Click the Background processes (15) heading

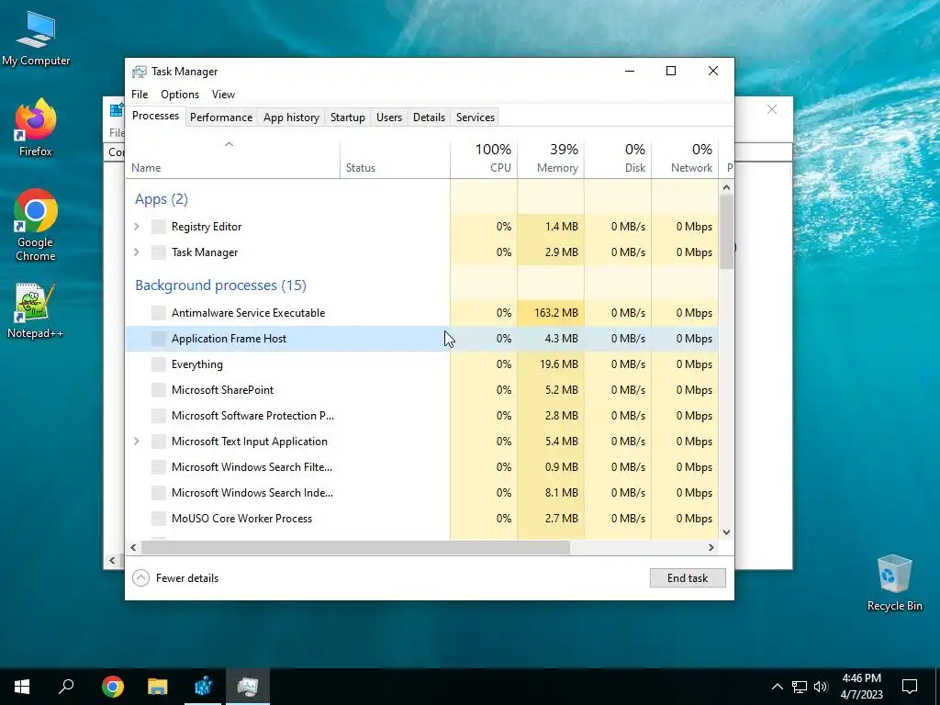(220, 285)
